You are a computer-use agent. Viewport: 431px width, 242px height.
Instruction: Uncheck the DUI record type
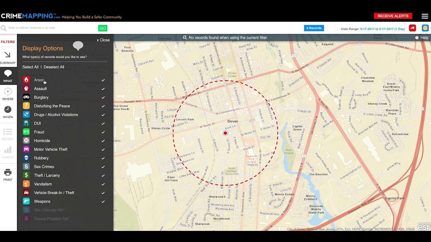tap(103, 123)
